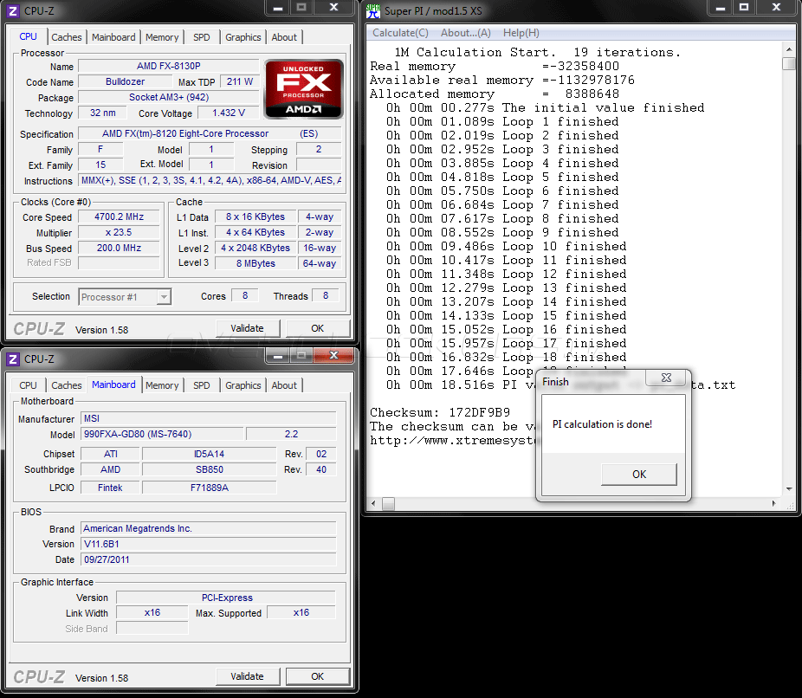Click the CPU-Z app icon in bottom window title bar
This screenshot has width=802, height=698.
click(13, 359)
